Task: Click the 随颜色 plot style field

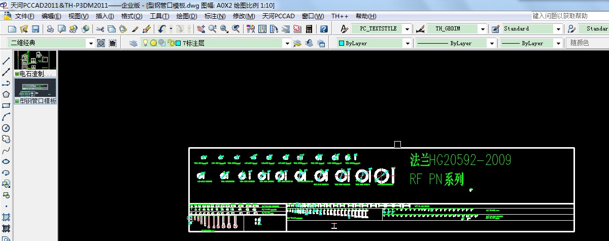Action: pos(587,44)
